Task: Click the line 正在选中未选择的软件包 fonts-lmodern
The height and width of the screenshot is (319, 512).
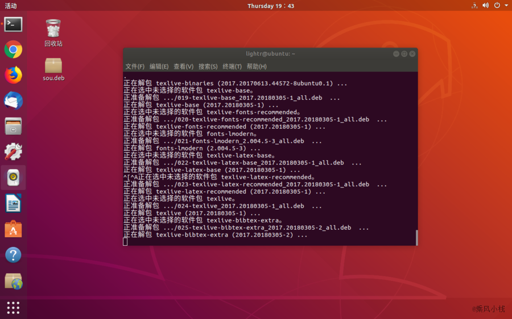Action: (x=190, y=134)
